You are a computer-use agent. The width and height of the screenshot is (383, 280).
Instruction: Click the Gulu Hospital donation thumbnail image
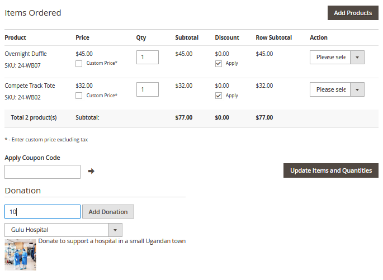[x=20, y=254]
